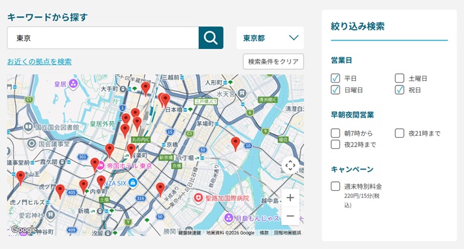Zoom out the map with minus button

click(x=290, y=216)
